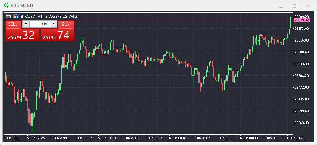Maximize the BTCUSD,M1 chart window
The image size is (317, 145).
pos(294,6)
